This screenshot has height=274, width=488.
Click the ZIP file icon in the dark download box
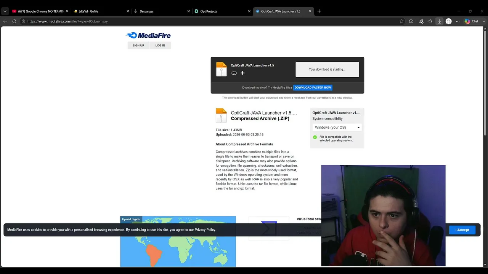tap(222, 69)
